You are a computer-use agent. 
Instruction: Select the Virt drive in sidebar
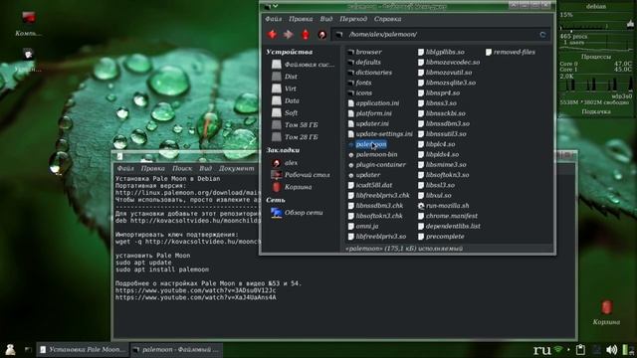click(284, 89)
